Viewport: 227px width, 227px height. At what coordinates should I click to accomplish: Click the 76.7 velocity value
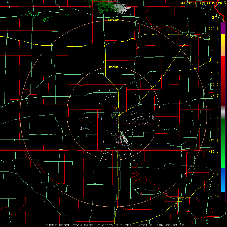(x=215, y=51)
